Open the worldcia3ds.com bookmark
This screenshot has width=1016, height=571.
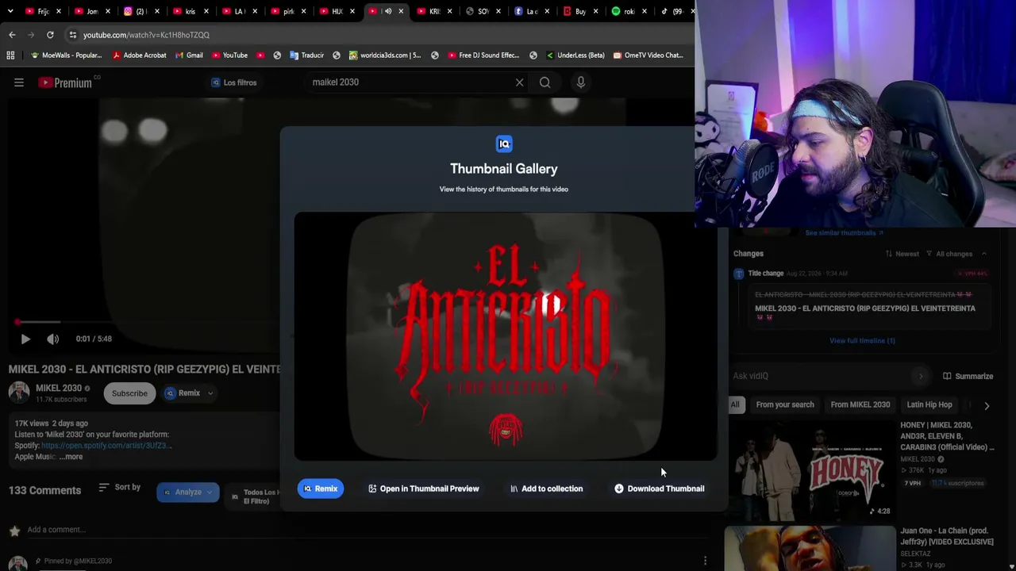(x=384, y=56)
